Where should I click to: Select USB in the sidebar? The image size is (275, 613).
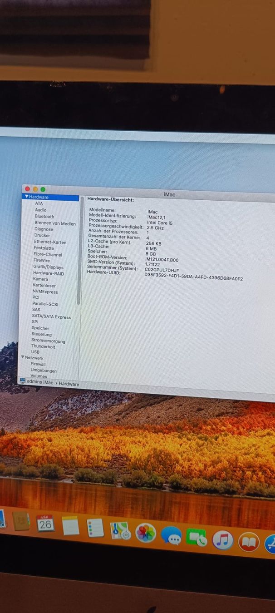(35, 352)
